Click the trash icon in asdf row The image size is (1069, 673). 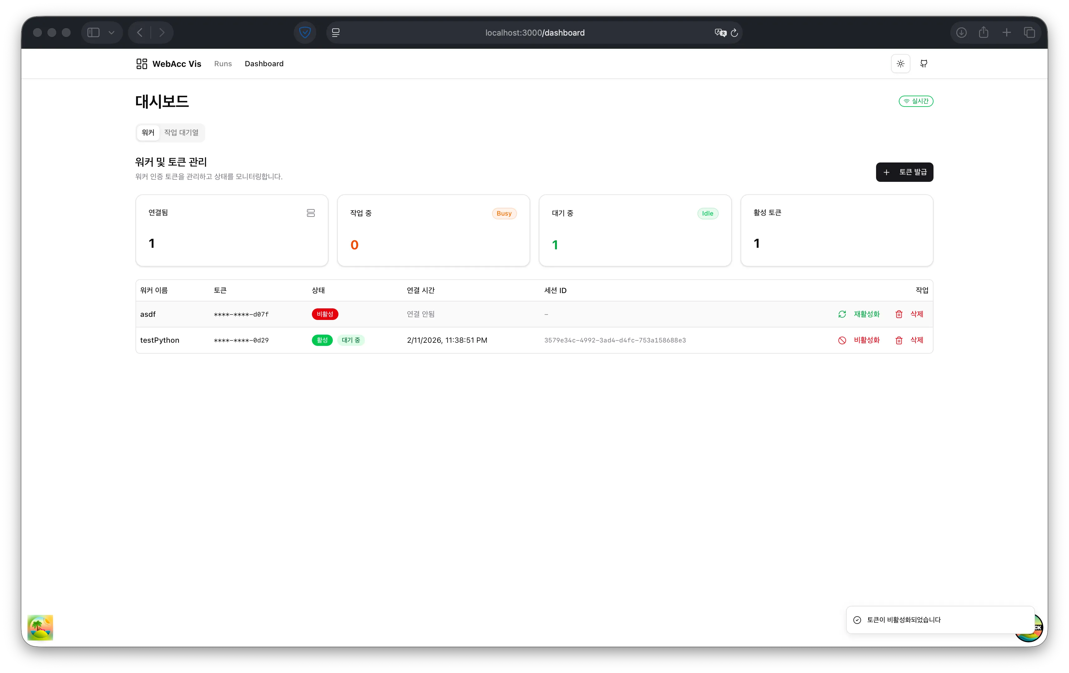[899, 314]
